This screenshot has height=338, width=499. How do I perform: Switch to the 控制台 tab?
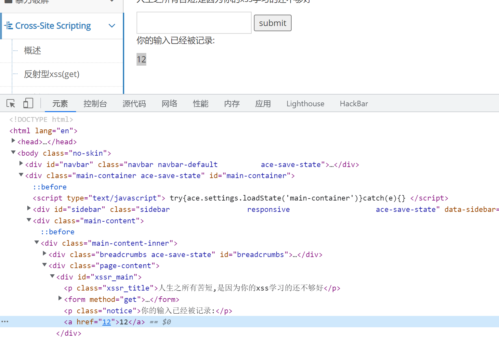point(95,104)
